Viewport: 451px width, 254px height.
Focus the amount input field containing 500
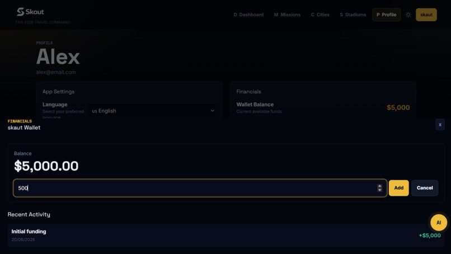(x=200, y=188)
